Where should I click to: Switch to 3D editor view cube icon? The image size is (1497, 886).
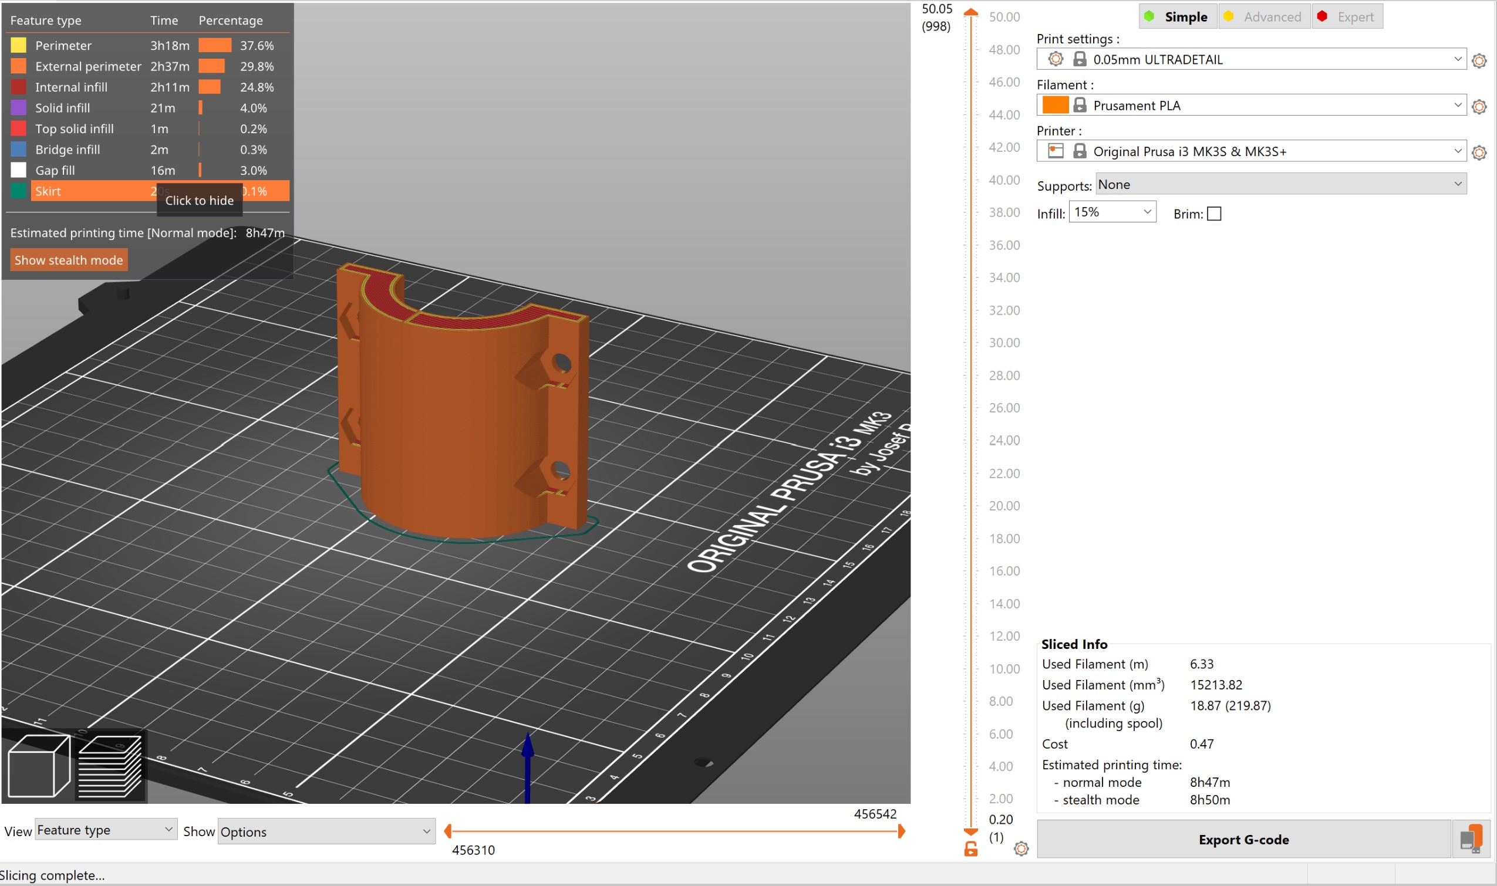[39, 766]
